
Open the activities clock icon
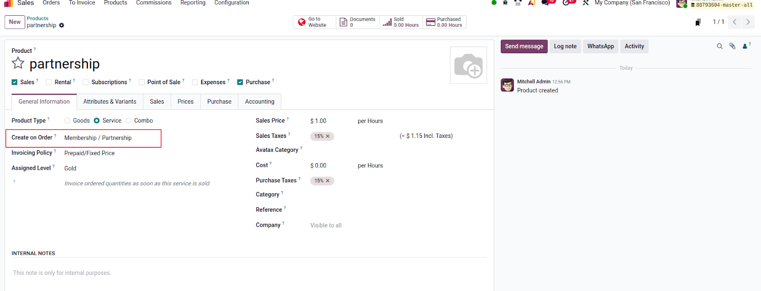[566, 2]
